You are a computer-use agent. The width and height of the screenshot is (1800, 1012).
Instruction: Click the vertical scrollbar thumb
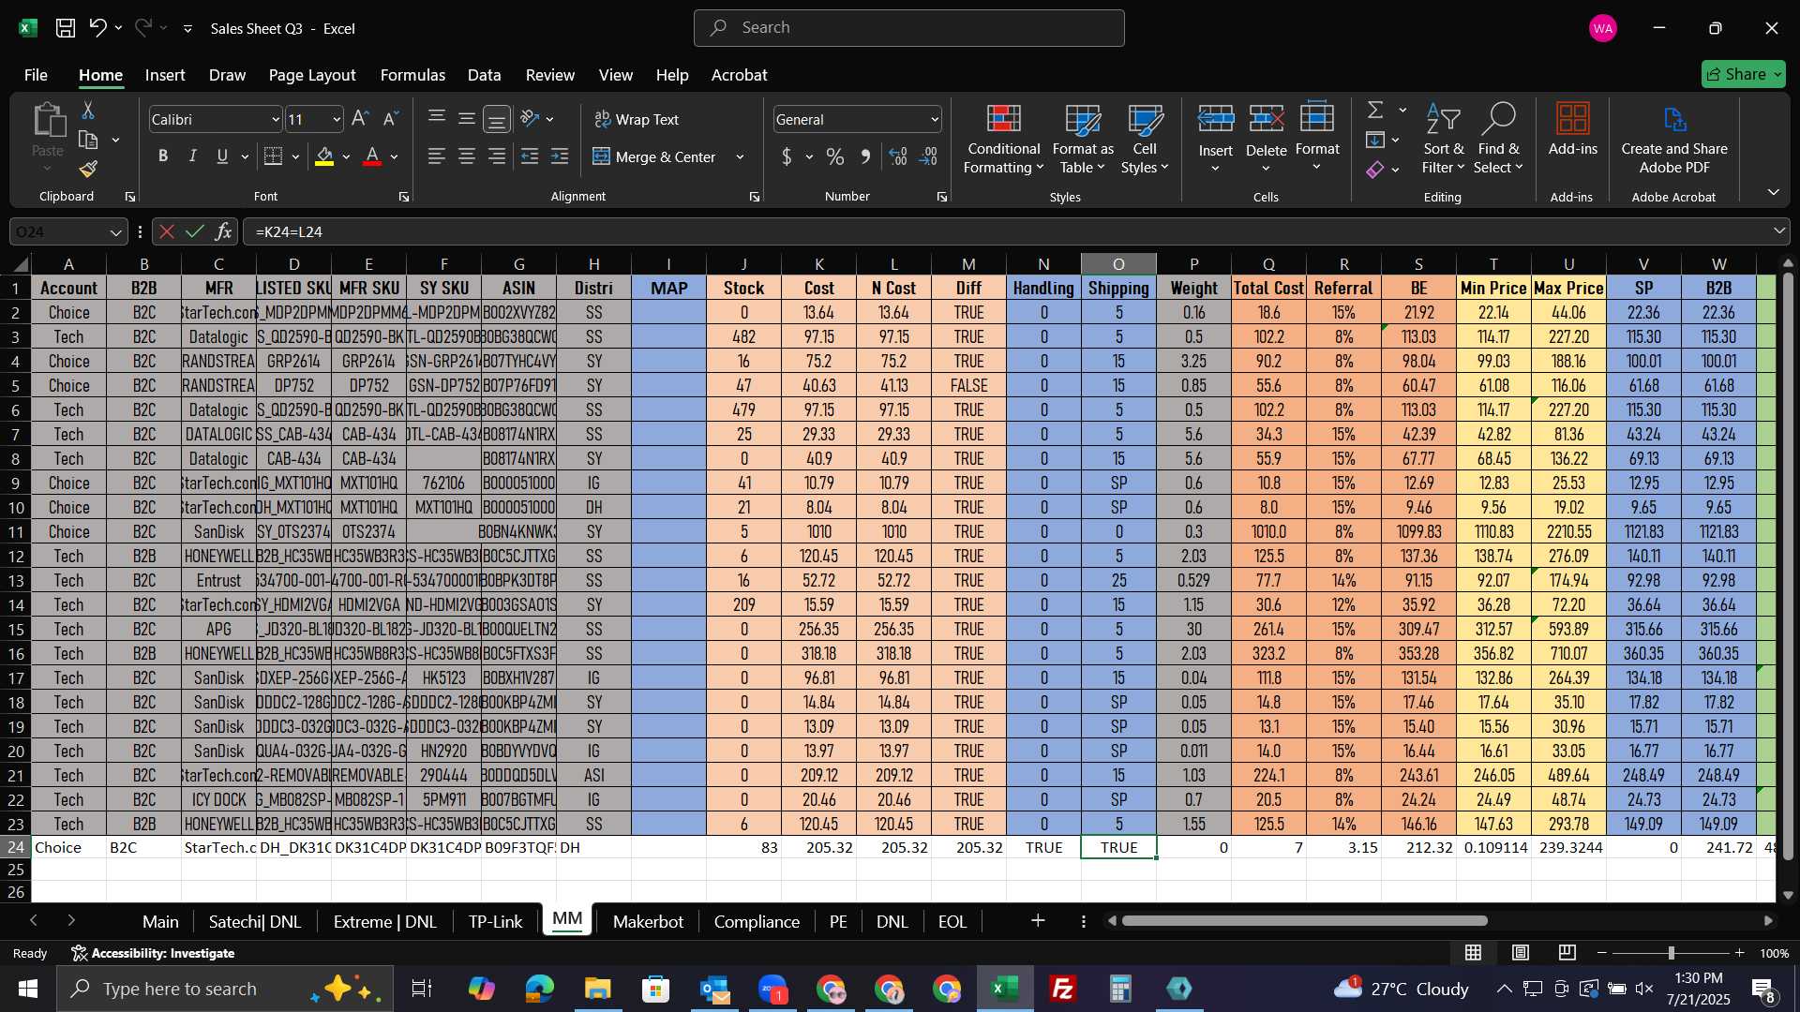tap(1787, 567)
